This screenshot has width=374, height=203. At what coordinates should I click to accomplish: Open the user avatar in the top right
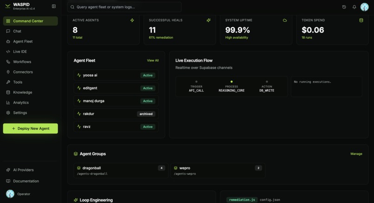[x=364, y=7]
